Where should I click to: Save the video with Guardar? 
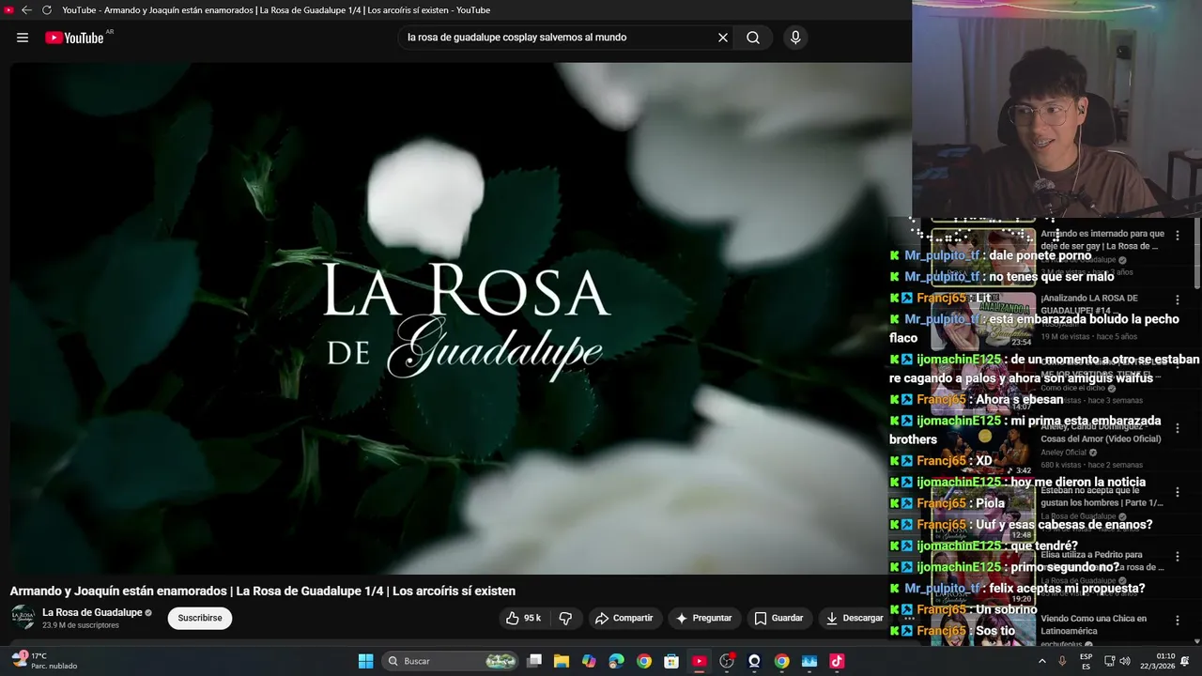778,618
